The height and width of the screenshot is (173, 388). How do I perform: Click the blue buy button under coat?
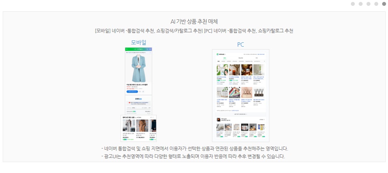click(132, 91)
